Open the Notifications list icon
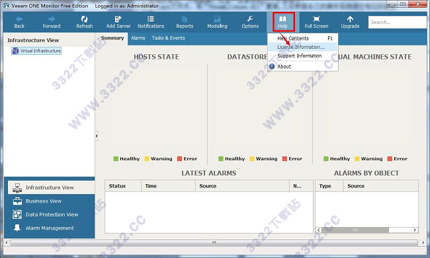 point(151,19)
